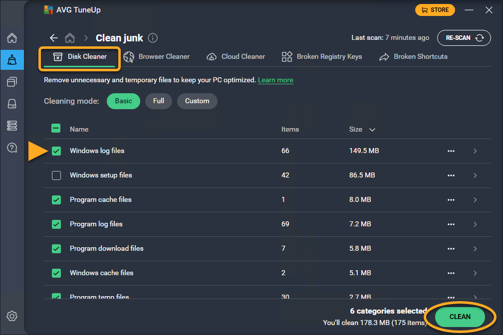Open options for Windows cache files

coord(451,273)
